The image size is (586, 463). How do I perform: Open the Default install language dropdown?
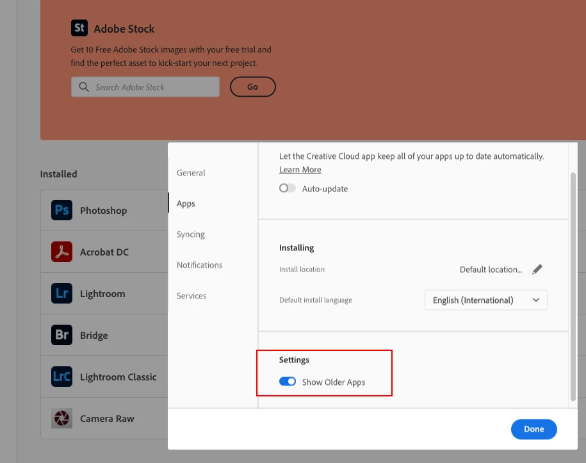(x=486, y=300)
